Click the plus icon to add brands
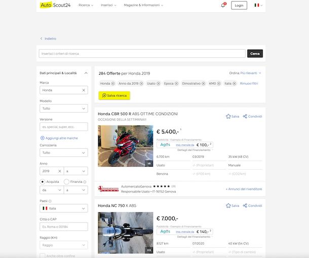The image size is (309, 258). 43,138
